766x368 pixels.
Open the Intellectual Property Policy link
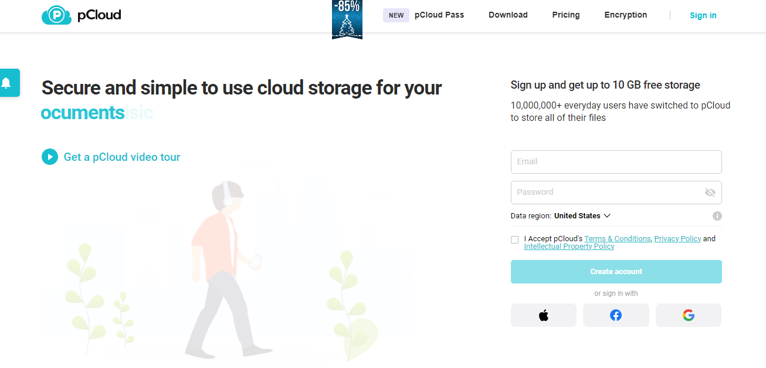[569, 247]
